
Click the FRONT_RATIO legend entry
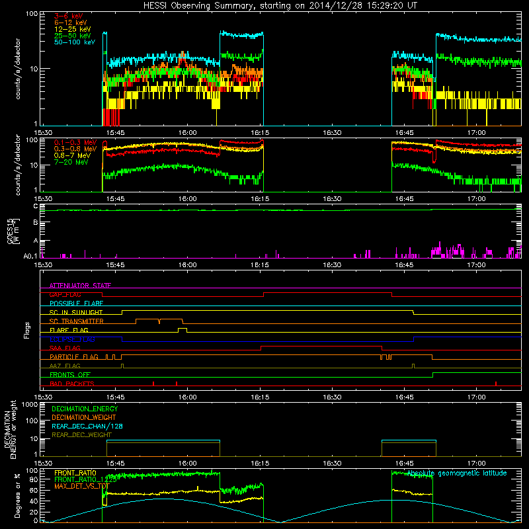pos(75,473)
